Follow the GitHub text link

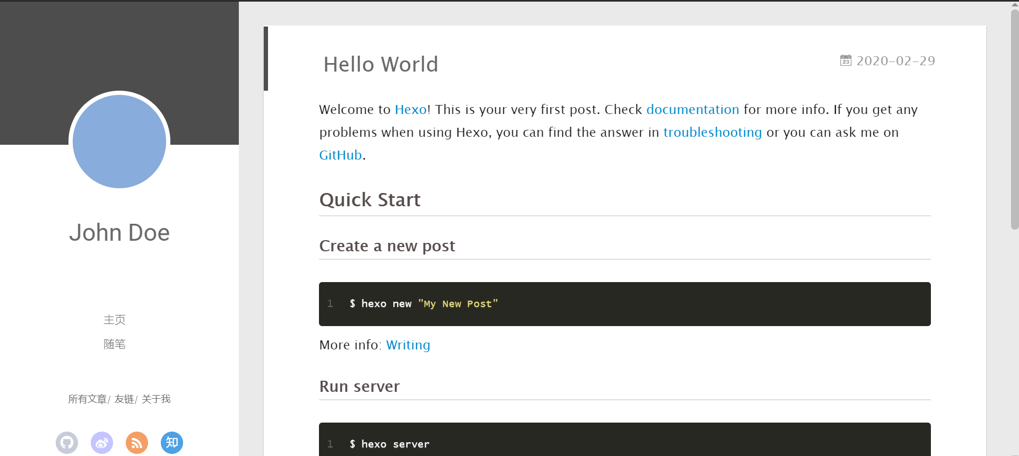(340, 155)
